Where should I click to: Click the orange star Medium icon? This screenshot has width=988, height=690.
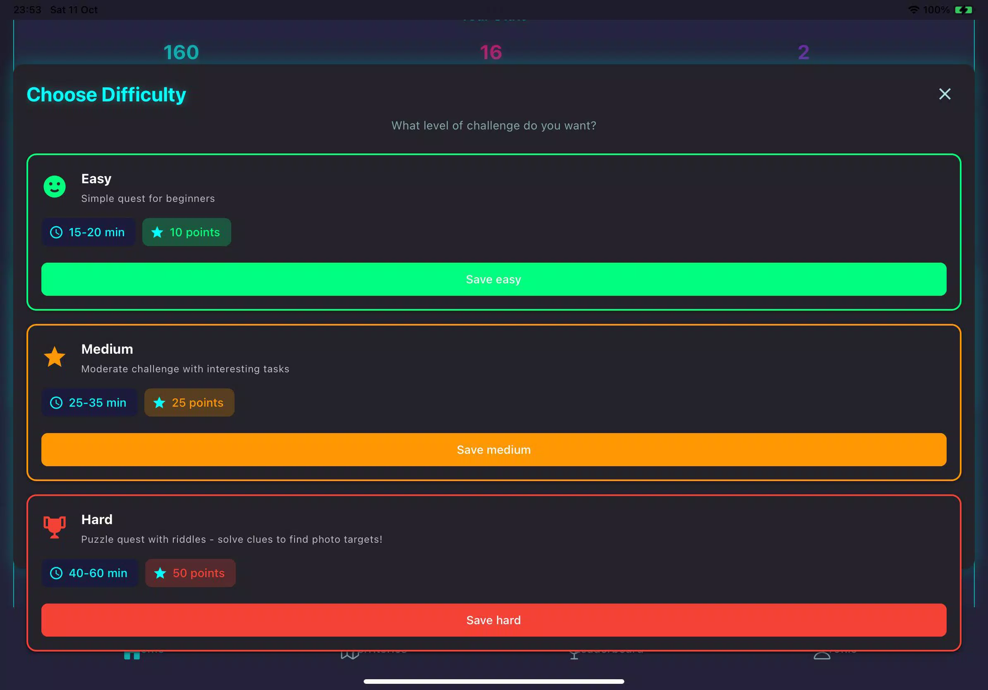click(55, 357)
